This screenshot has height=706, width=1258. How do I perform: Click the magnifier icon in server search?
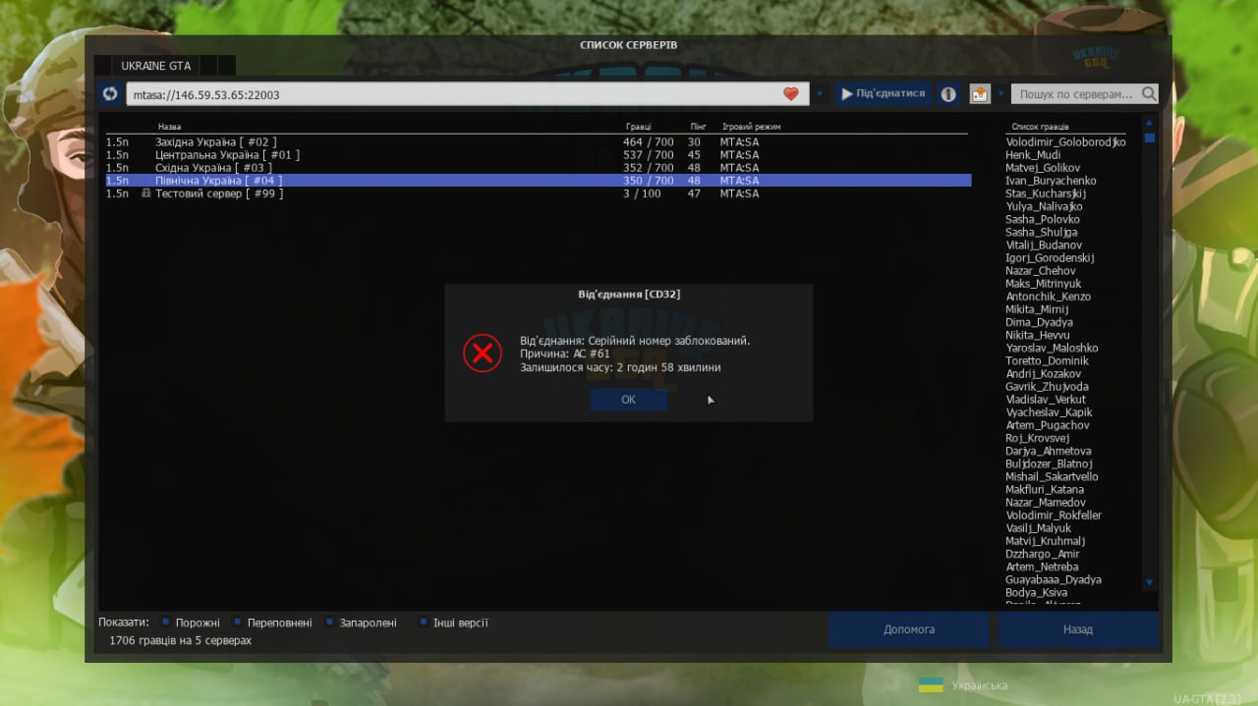pyautogui.click(x=1148, y=94)
